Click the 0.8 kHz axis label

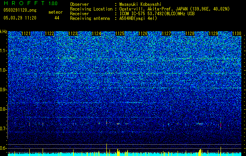pyautogui.click(x=3, y=109)
